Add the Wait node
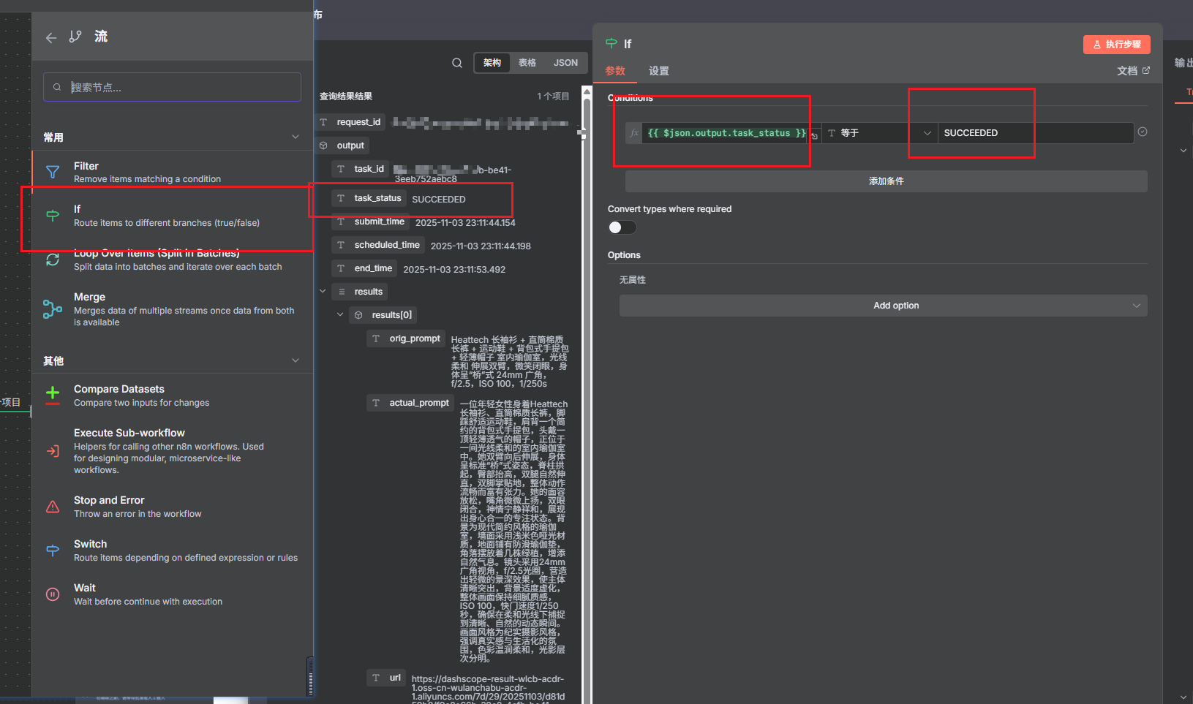This screenshot has height=704, width=1193. pos(173,594)
